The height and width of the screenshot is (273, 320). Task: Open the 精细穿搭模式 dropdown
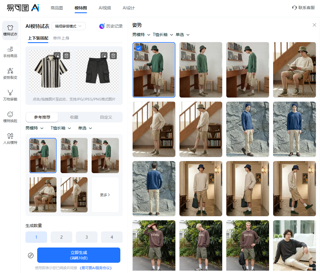point(69,26)
